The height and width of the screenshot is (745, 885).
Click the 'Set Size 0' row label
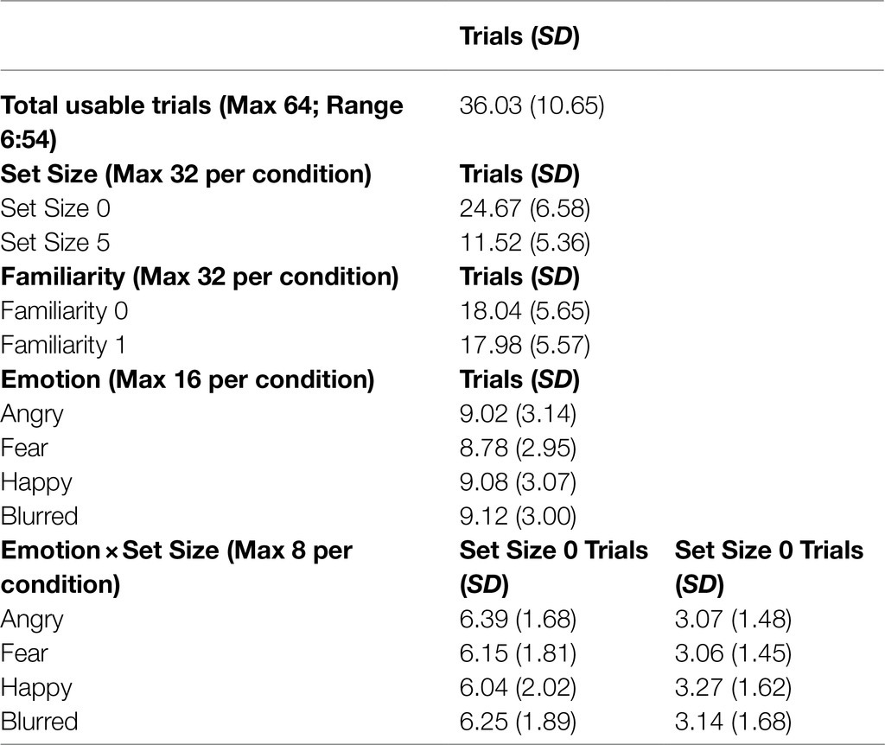coord(55,208)
